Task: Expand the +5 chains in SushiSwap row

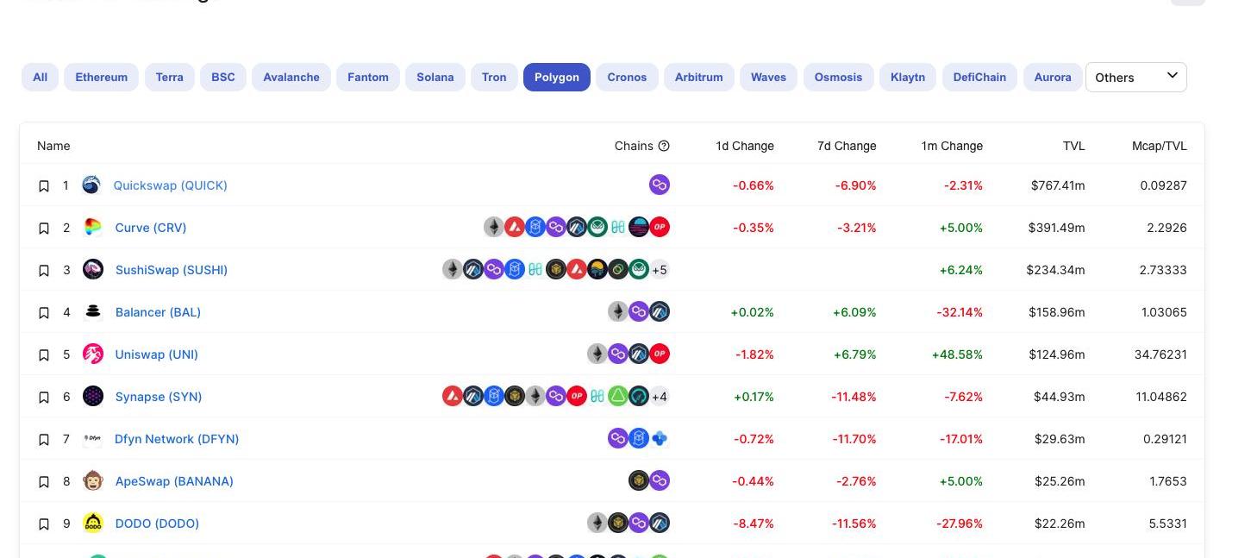Action: click(660, 270)
